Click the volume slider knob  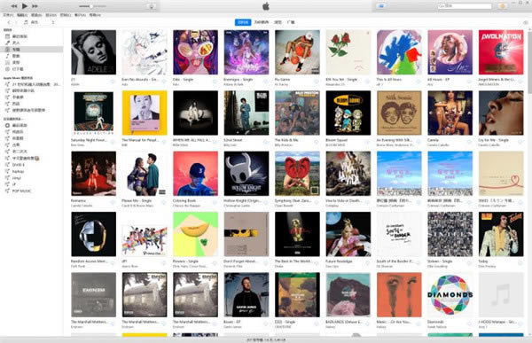[91, 6]
